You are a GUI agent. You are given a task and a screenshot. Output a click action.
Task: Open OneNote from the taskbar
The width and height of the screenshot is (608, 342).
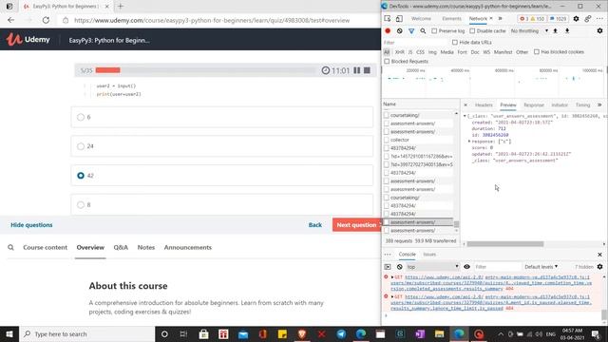(x=420, y=333)
